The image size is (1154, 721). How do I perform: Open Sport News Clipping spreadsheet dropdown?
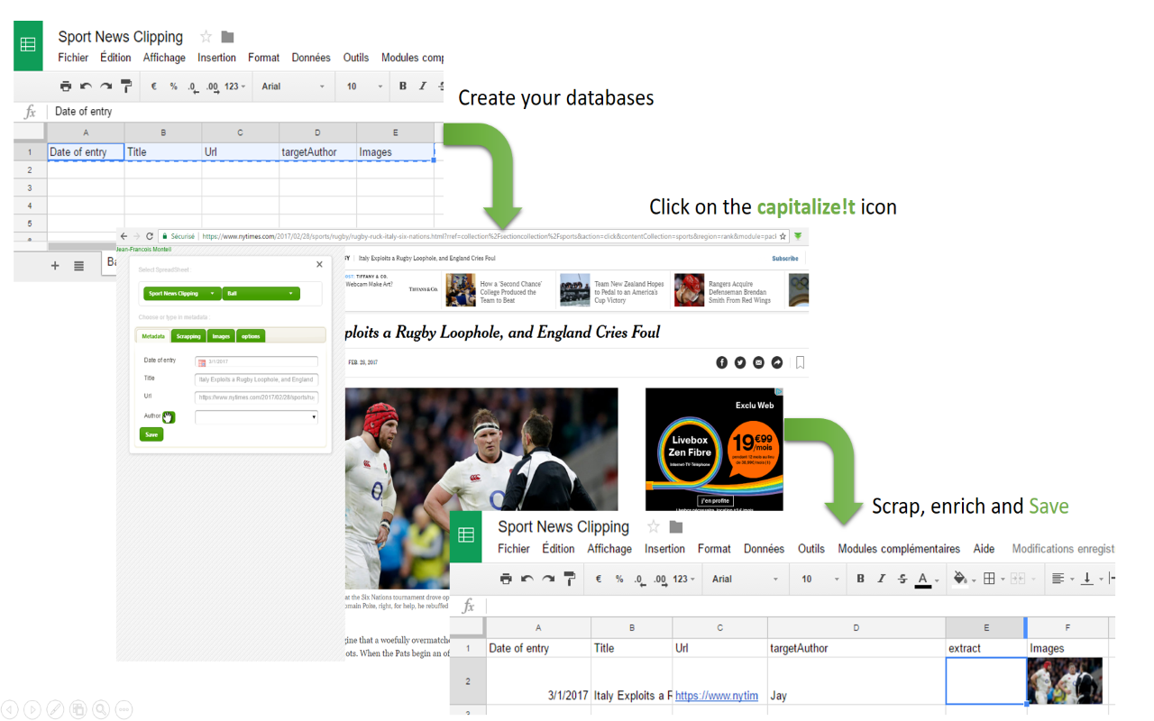coord(182,294)
